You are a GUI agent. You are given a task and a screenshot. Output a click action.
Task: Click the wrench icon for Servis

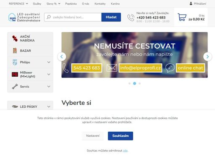15,86
